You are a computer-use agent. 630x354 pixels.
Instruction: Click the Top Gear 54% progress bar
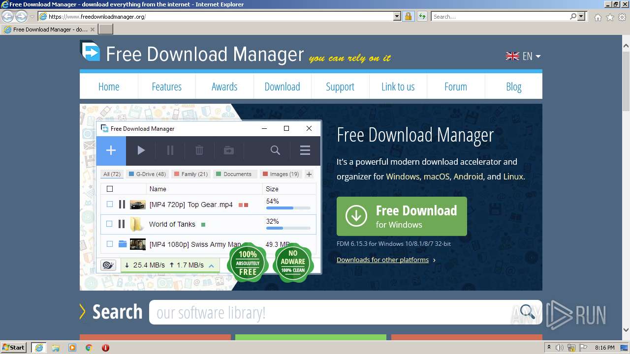pyautogui.click(x=288, y=208)
